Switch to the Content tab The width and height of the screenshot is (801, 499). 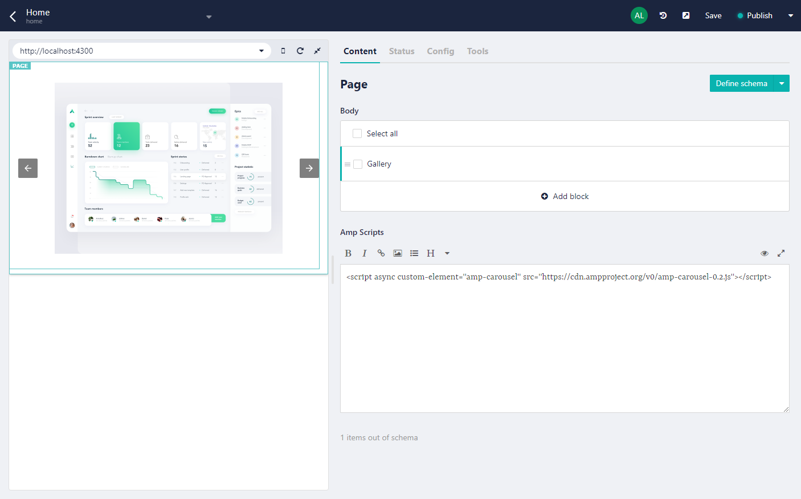360,51
